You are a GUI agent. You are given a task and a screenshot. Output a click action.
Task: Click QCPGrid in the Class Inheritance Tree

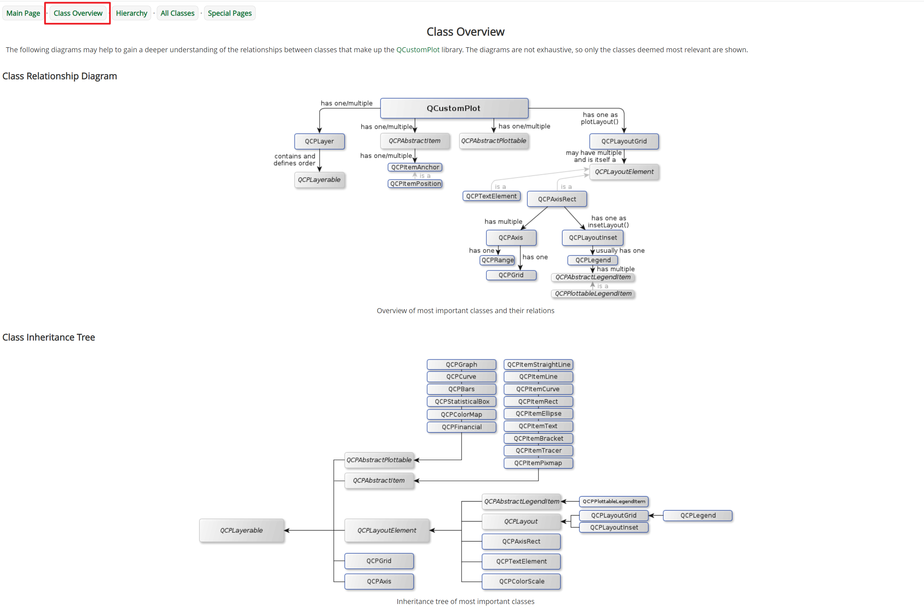[379, 561]
